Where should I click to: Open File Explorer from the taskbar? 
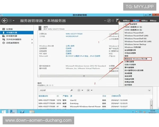[x=32, y=112]
